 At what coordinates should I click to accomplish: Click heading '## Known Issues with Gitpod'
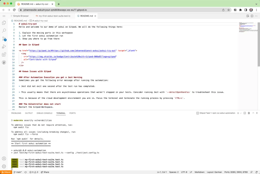point(35,71)
